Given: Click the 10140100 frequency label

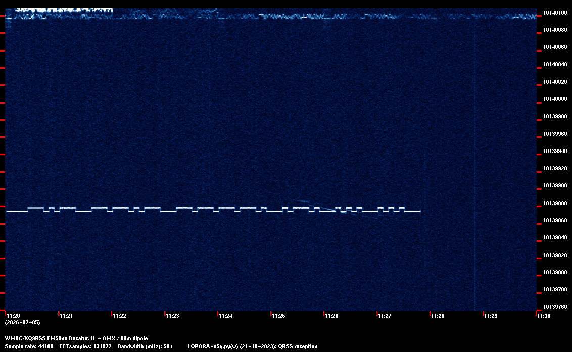Looking at the screenshot, I should tap(554, 13).
